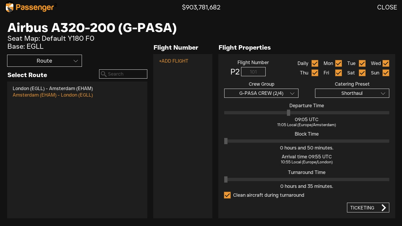This screenshot has width=402, height=226.
Task: Disable the Sat flight day
Action: tap(362, 73)
